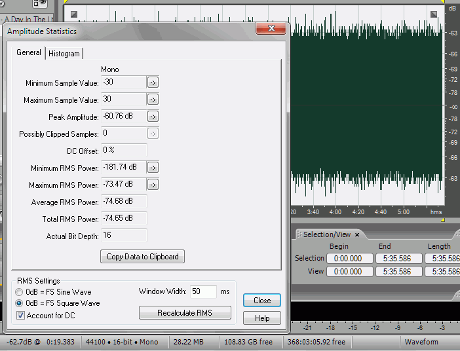Screen dimensions: 460x351
Task: Click the Possibly Clipped Samples arrow button
Action: point(153,134)
